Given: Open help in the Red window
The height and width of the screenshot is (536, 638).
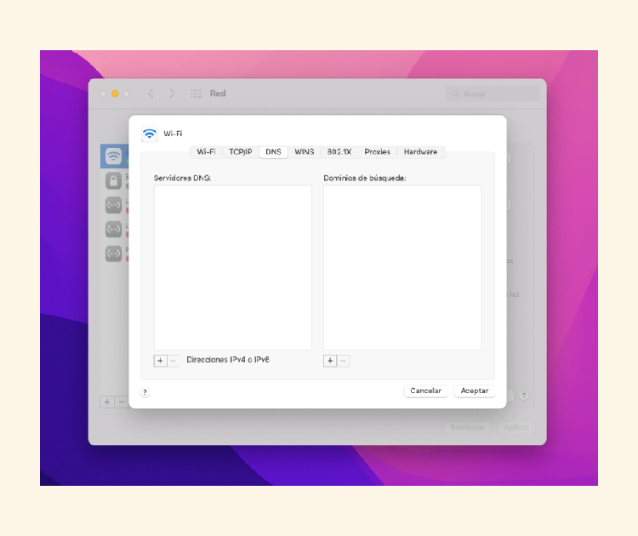Looking at the screenshot, I should 524,396.
